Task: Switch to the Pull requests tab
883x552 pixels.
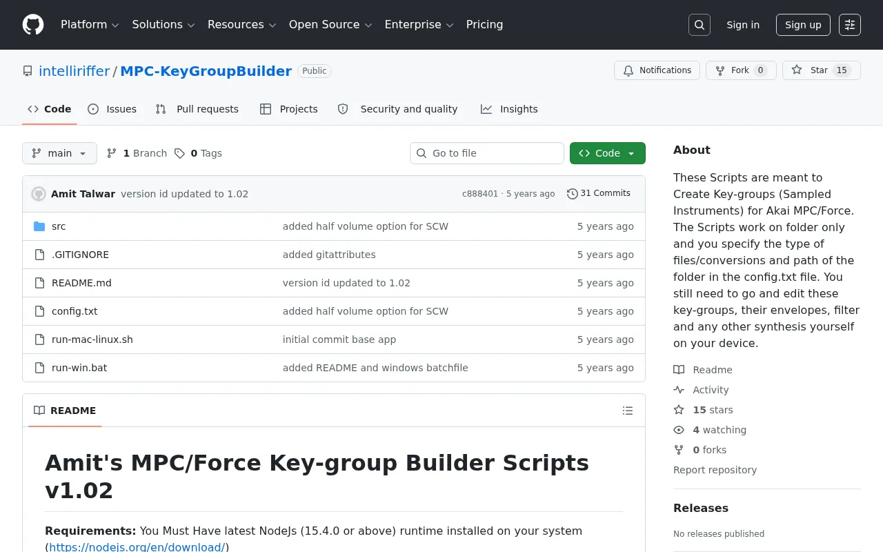Action: [x=197, y=109]
